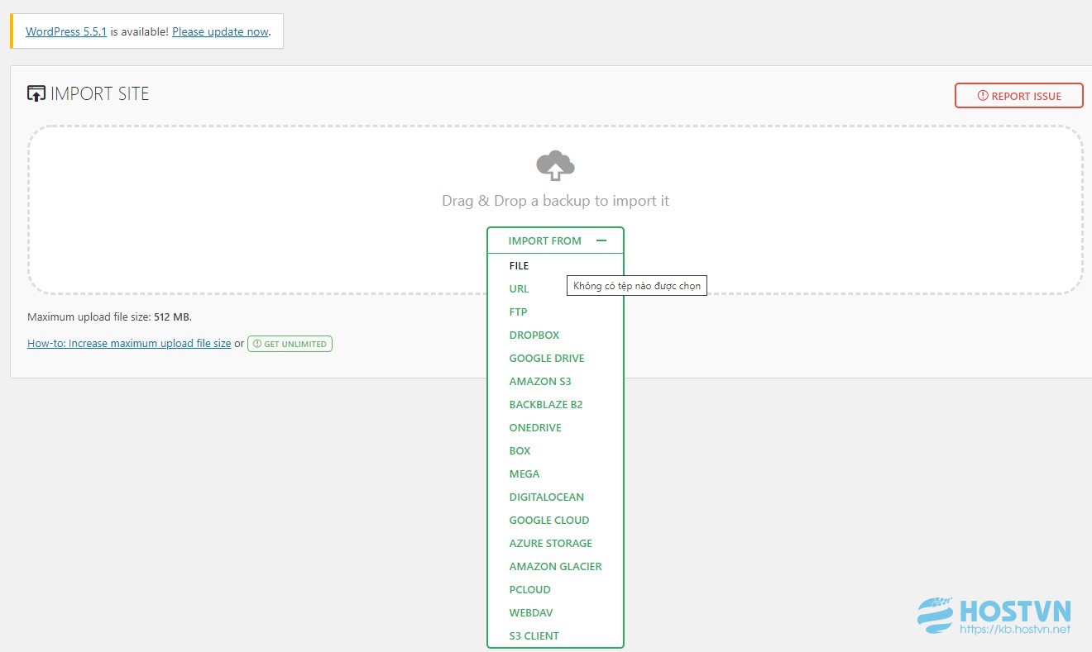This screenshot has width=1092, height=652.
Task: Open 'Increase maximum upload file size' how-to link
Action: [129, 343]
